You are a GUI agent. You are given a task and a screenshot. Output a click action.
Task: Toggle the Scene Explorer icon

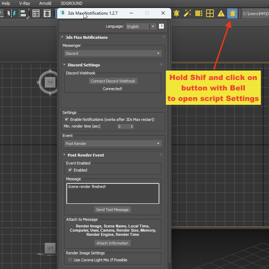[36, 13]
